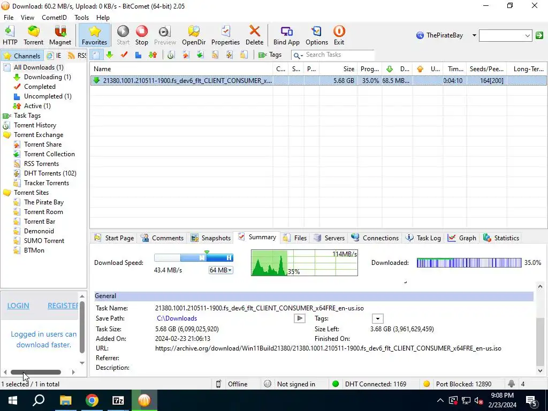Click the Exit toolbar icon
The width and height of the screenshot is (548, 411).
tap(339, 35)
